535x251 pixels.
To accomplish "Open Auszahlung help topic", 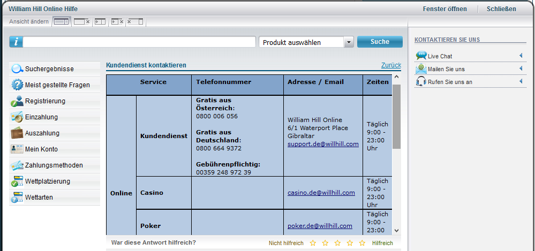I will pyautogui.click(x=55, y=133).
